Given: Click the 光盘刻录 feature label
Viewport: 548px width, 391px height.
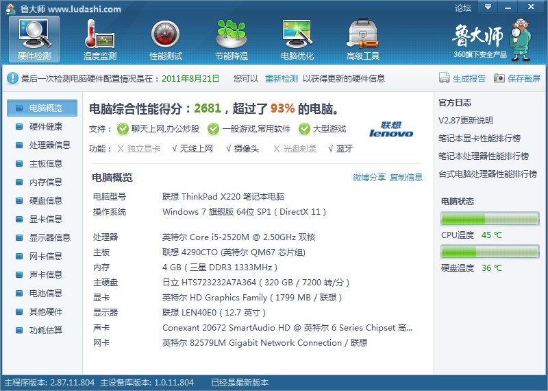Looking at the screenshot, I should click(x=300, y=149).
